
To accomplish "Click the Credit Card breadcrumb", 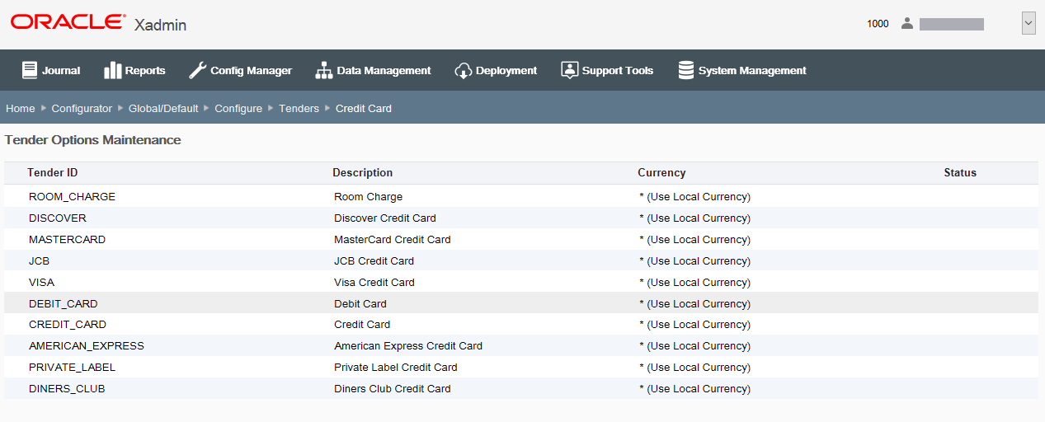I will point(364,108).
